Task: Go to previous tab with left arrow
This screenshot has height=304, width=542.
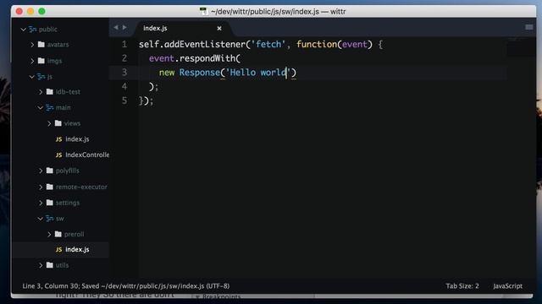Action: pos(116,28)
